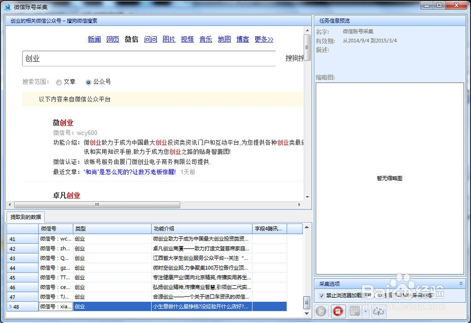471x323 pixels.
Task: Open the 音乐 navigation link
Action: [206, 39]
